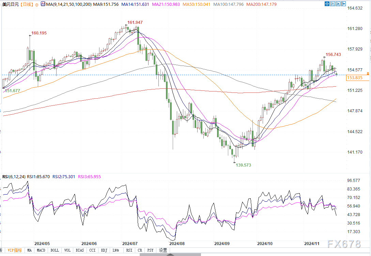
Task: Click the 164.632 price axis label
Action: tap(355, 8)
